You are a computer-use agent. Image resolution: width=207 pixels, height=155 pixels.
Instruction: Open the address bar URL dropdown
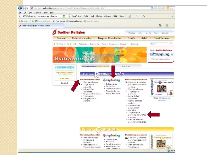152,8
